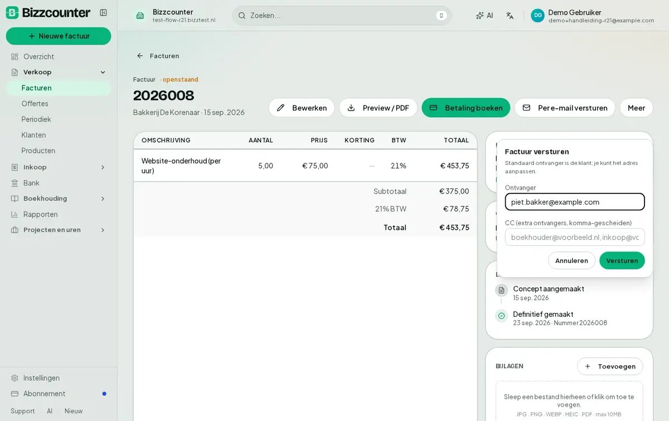Click Per e-mail versturen

coord(565,108)
